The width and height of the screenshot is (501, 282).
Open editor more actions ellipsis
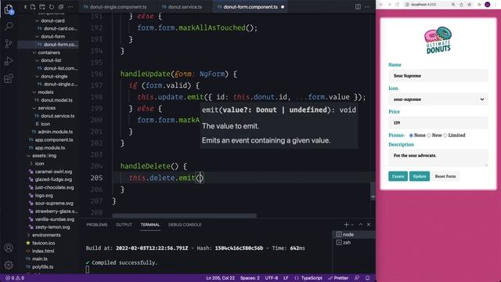point(367,7)
